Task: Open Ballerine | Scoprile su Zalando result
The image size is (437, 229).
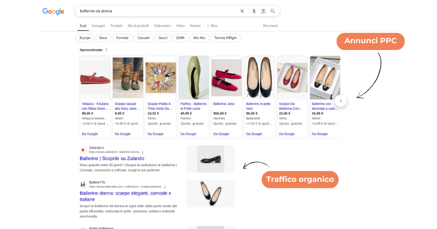Action: click(112, 159)
